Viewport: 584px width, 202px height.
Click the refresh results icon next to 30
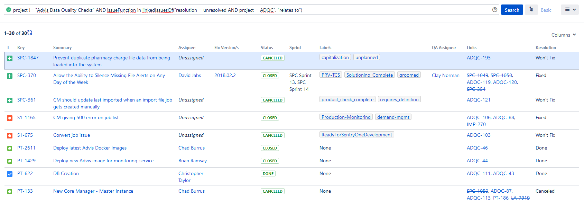pos(30,33)
